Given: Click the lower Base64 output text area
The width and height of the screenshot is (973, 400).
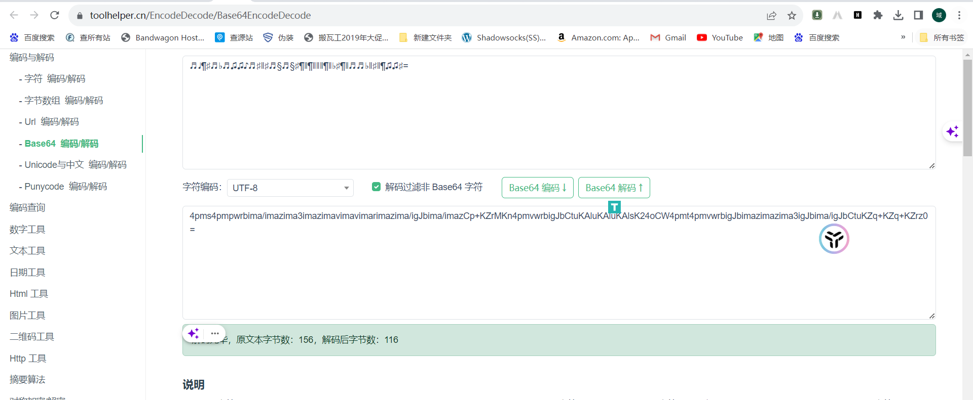Looking at the screenshot, I should click(x=559, y=262).
